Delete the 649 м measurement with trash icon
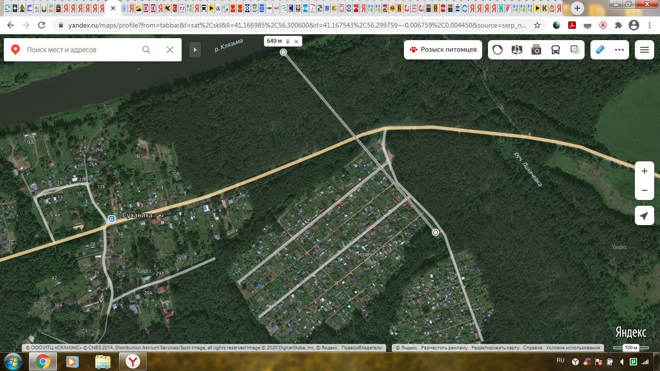Screen dimensions: 660x371 pos(288,42)
